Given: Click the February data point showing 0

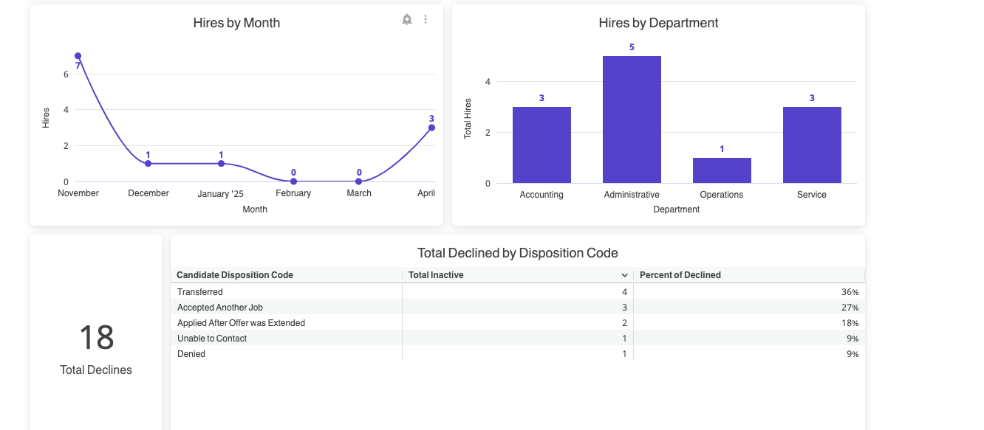Looking at the screenshot, I should click(293, 181).
